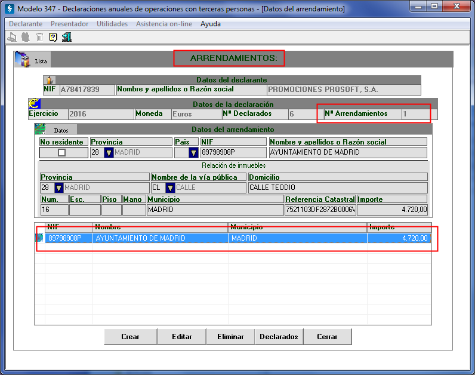Image resolution: width=475 pixels, height=375 pixels.
Task: Click the AYUNTAMIENTO DE MADRID name field
Action: pyautogui.click(x=348, y=152)
